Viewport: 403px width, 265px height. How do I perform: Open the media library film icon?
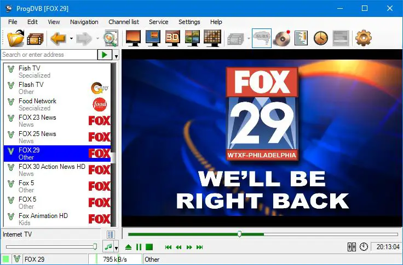coord(35,39)
